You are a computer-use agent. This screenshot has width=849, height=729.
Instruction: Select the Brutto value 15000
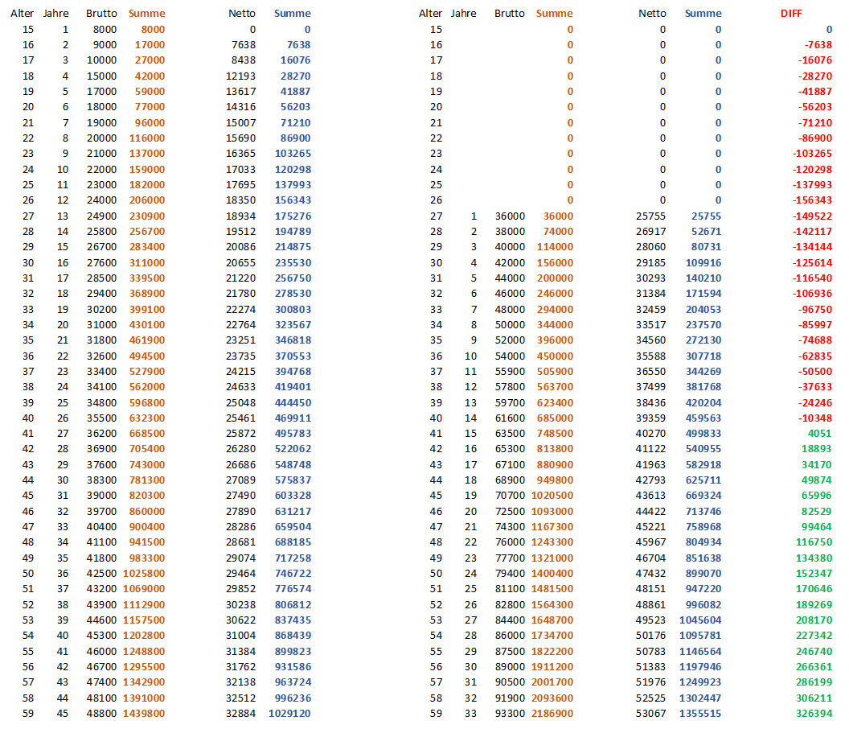pyautogui.click(x=102, y=76)
